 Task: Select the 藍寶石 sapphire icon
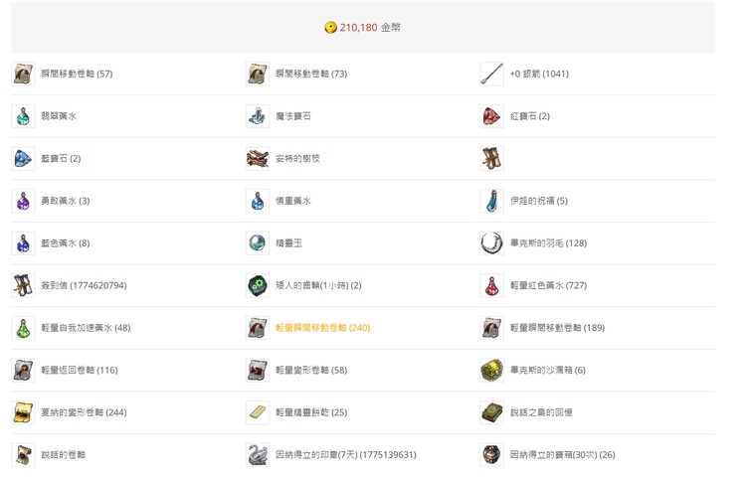[23, 159]
